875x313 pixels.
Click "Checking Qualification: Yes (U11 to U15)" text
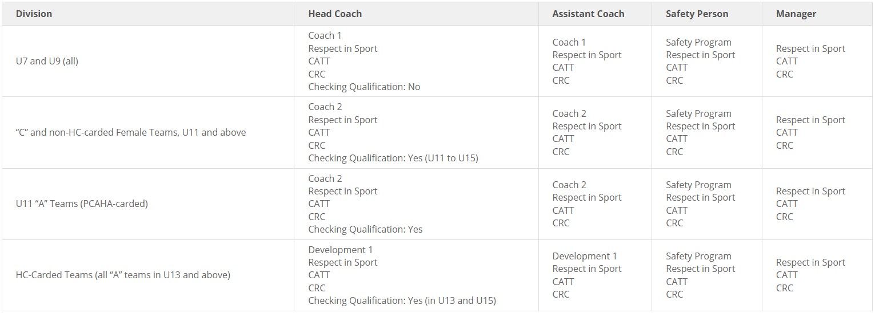pyautogui.click(x=393, y=158)
